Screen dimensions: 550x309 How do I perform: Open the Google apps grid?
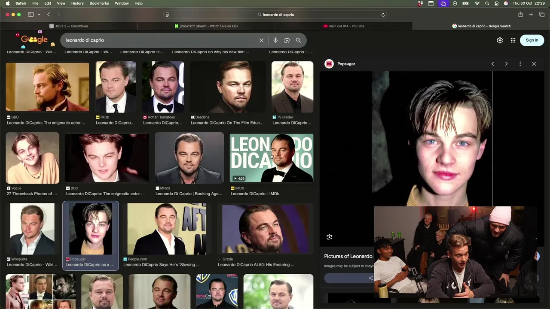click(513, 40)
